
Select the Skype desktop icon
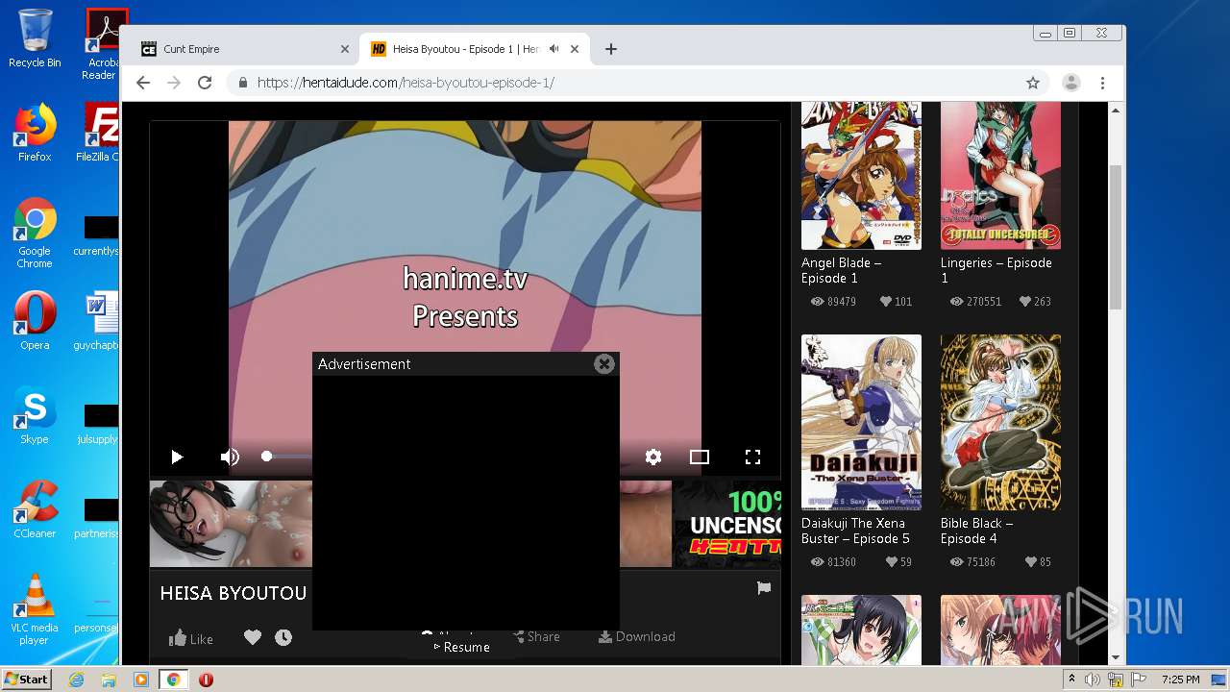35,415
